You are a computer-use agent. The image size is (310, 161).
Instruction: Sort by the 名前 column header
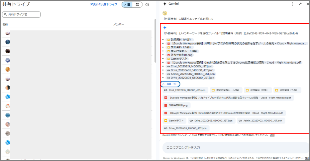click(5, 25)
